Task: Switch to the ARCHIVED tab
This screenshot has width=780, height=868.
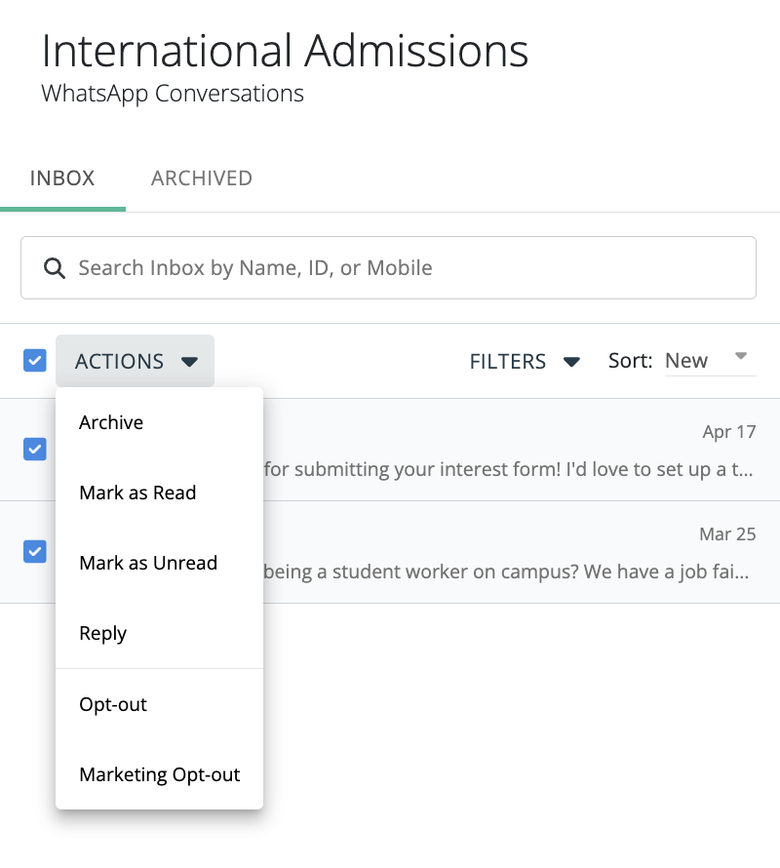Action: tap(202, 178)
